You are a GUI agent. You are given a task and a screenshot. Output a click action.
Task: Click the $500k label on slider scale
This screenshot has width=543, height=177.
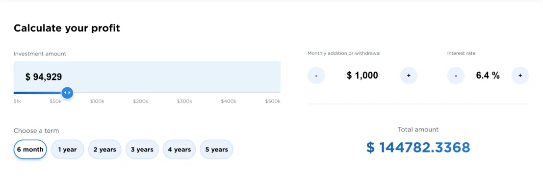point(273,101)
